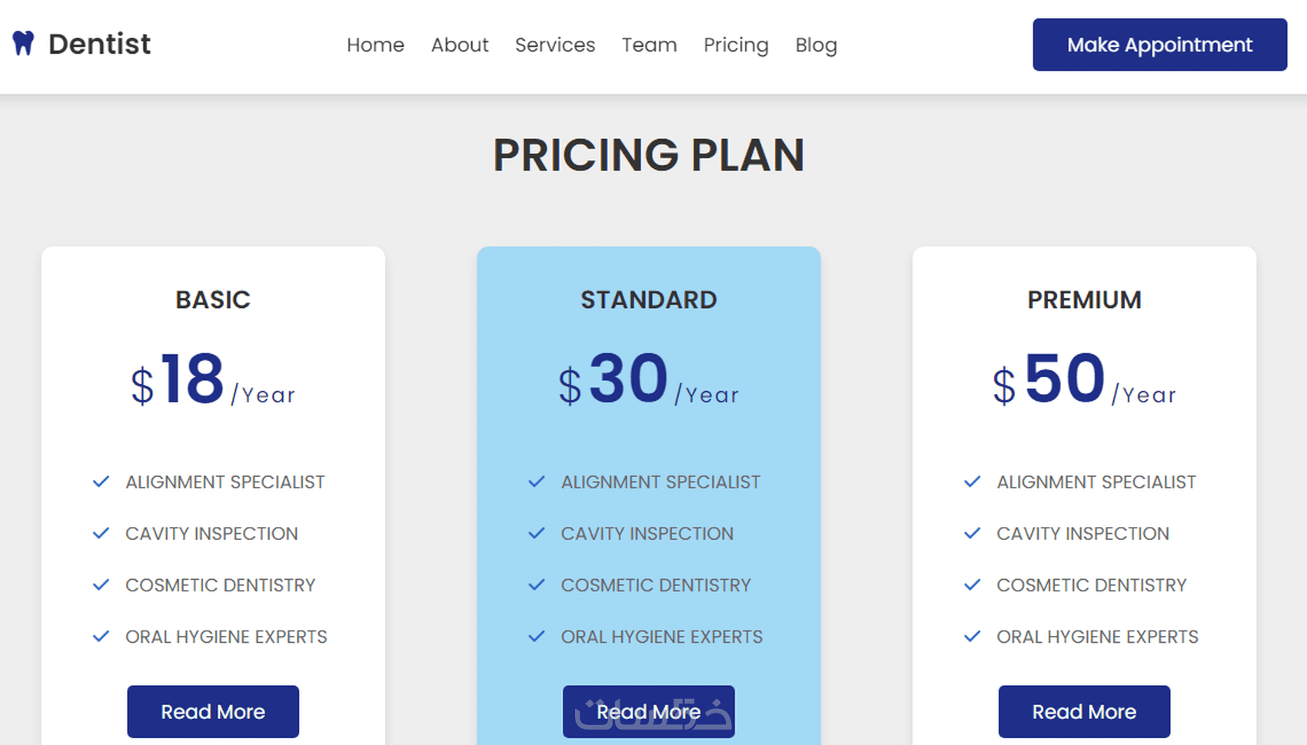Open the Home navigation link

click(375, 45)
